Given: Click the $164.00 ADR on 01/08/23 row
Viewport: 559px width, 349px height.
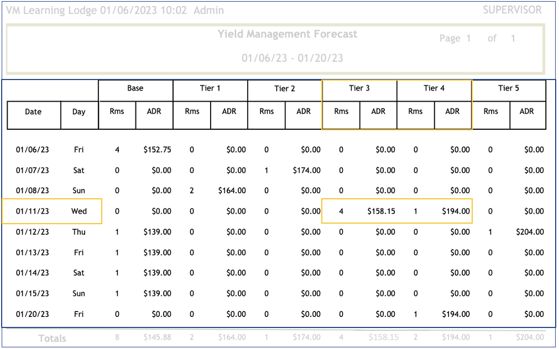Looking at the screenshot, I should click(x=232, y=191).
